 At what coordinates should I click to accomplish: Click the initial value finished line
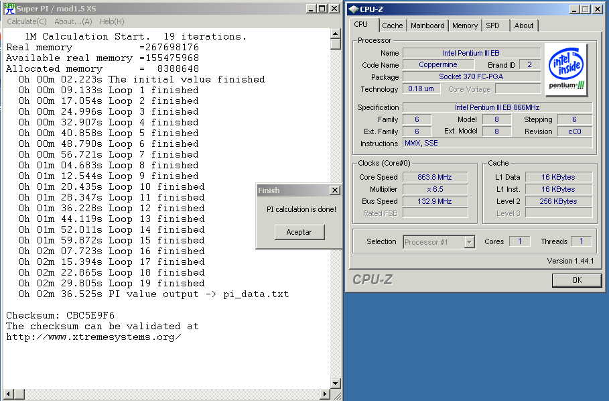coord(142,80)
